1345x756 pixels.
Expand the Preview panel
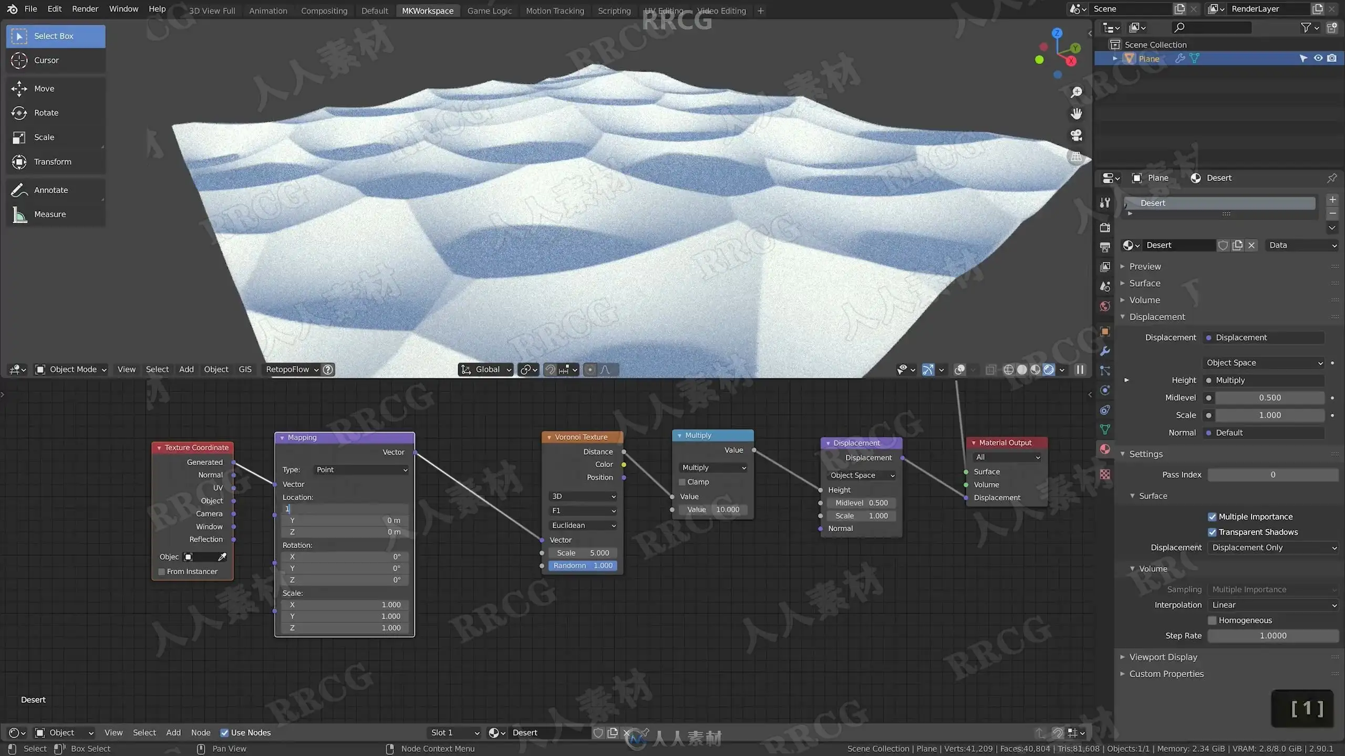pyautogui.click(x=1145, y=266)
